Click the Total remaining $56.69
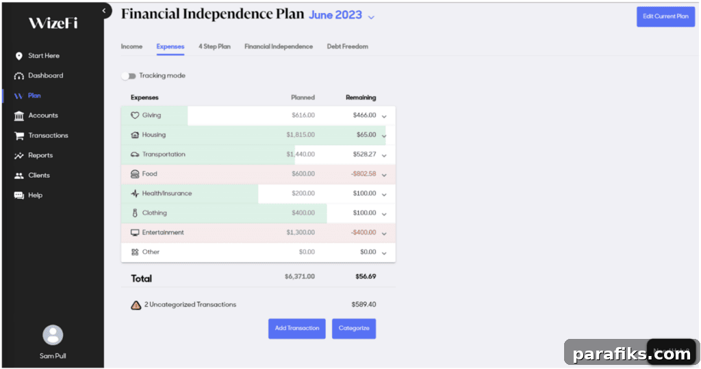This screenshot has width=701, height=369. click(366, 277)
